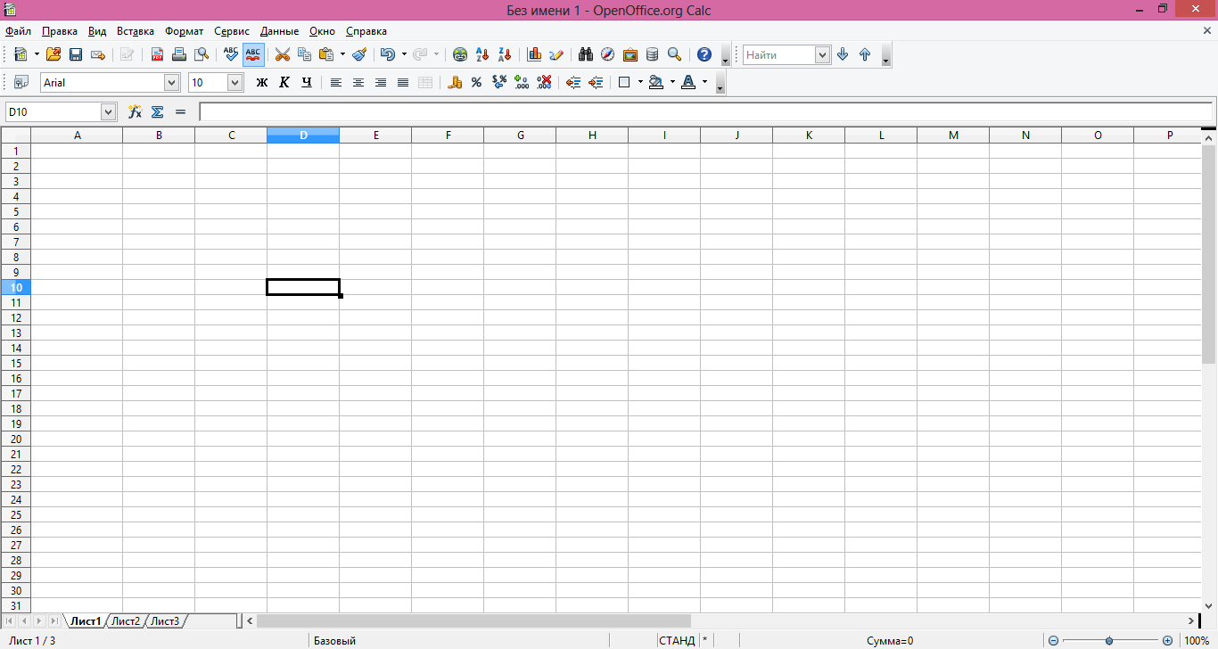This screenshot has width=1218, height=649.
Task: Open the Undo history dropdown arrow
Action: [404, 54]
